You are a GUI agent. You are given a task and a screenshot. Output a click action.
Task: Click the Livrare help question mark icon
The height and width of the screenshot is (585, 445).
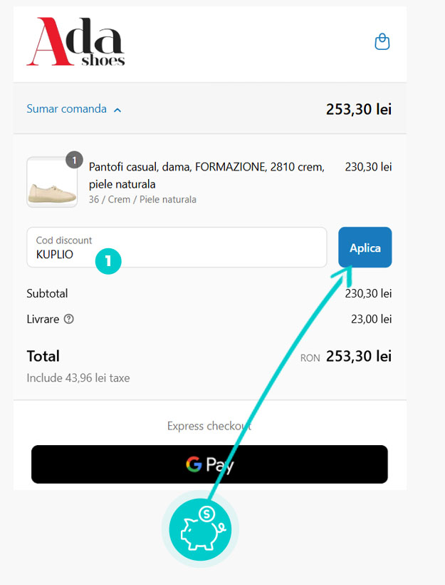point(69,319)
